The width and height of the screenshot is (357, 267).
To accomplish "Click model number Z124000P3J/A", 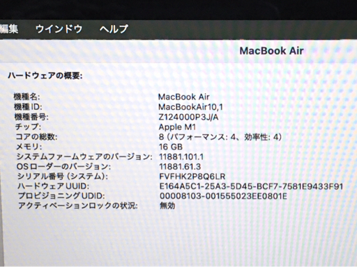I will pos(188,117).
